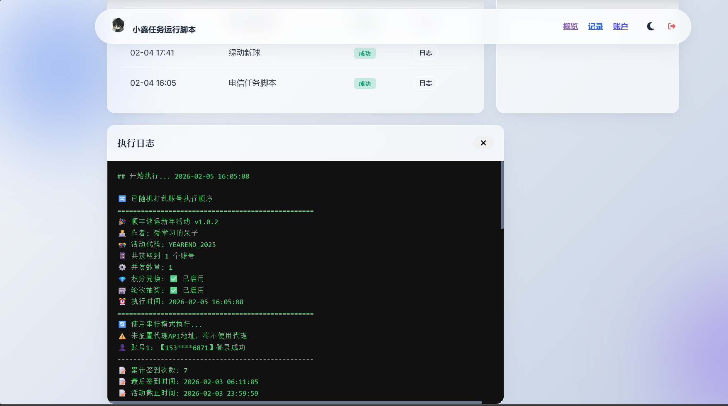Open the 记录 navigation link
Screen dimensions: 728x406
(595, 26)
